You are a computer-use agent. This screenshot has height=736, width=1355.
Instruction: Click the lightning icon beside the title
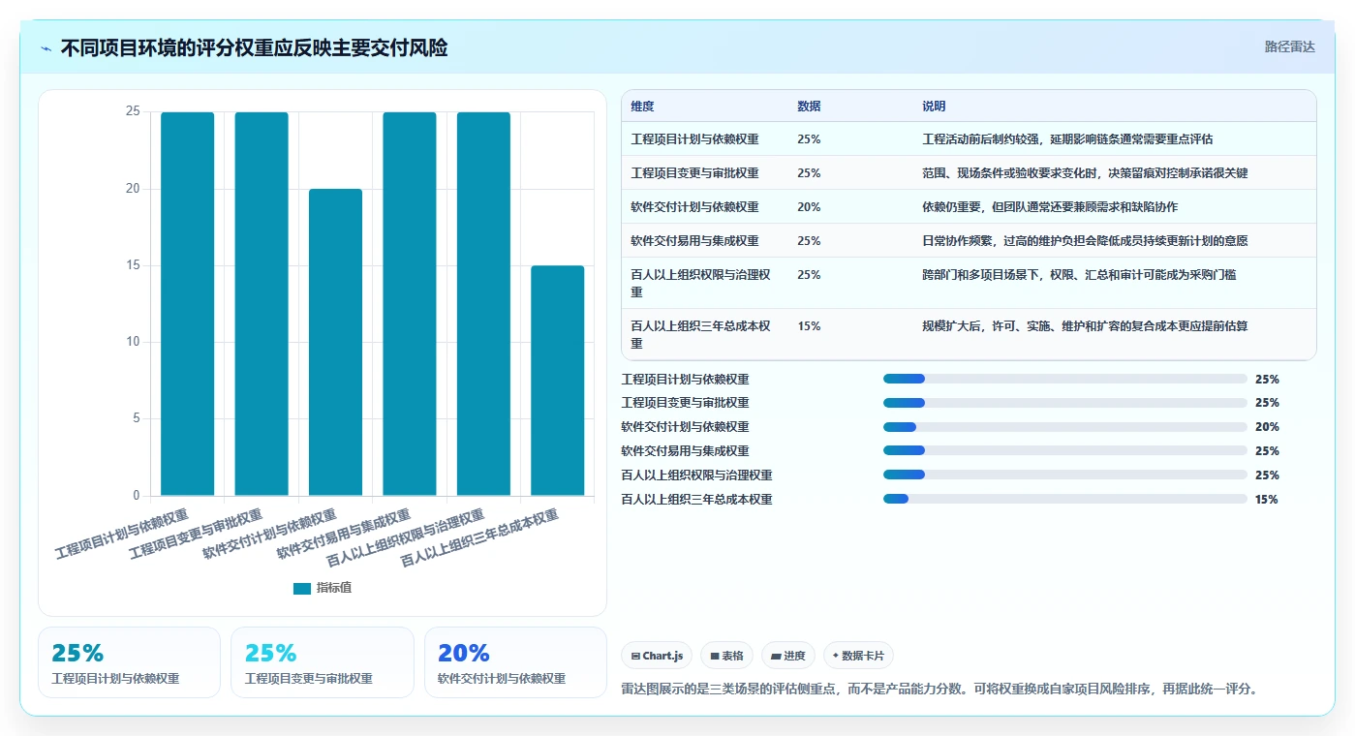[46, 48]
